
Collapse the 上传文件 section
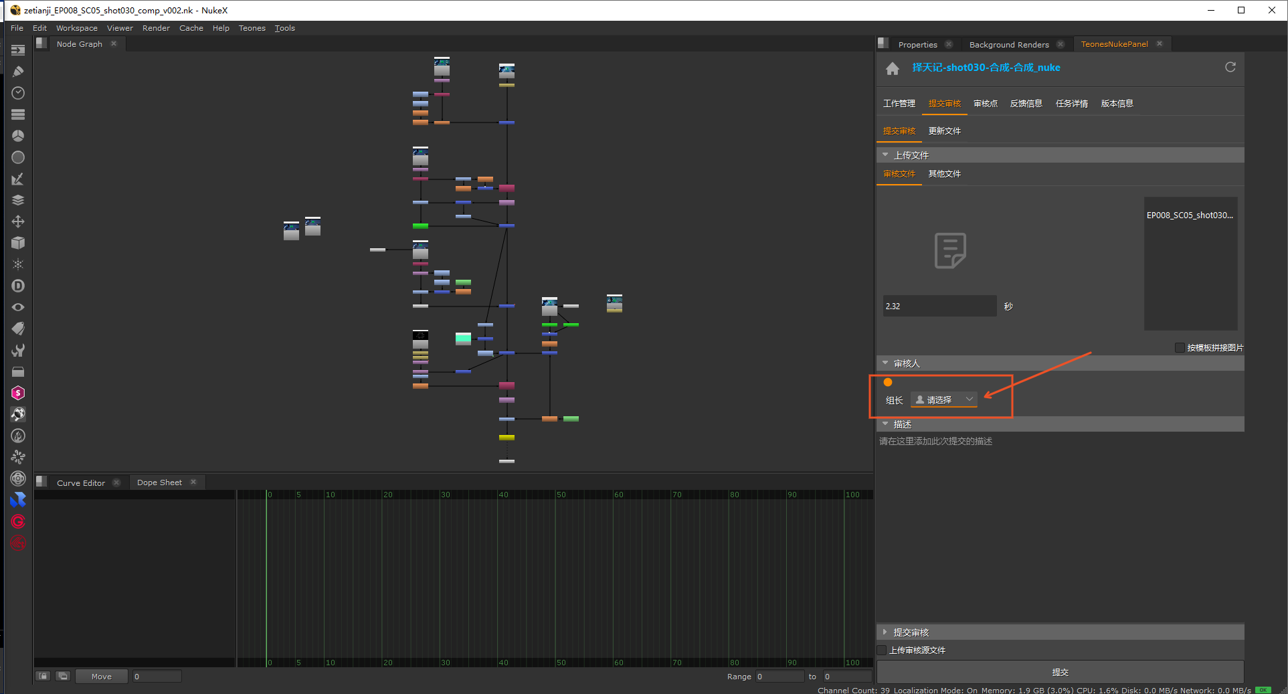coord(885,155)
